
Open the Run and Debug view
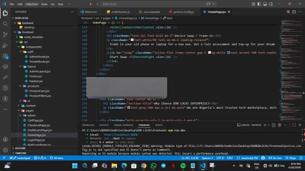[5, 45]
